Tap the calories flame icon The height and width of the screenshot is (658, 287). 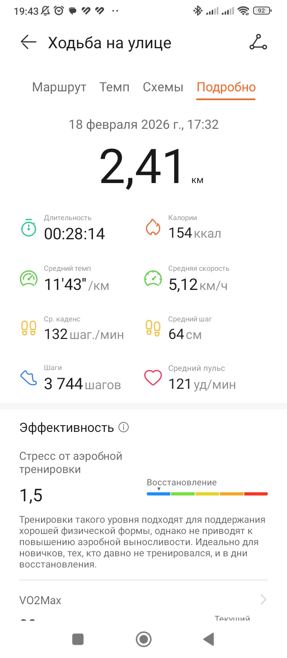click(x=153, y=227)
